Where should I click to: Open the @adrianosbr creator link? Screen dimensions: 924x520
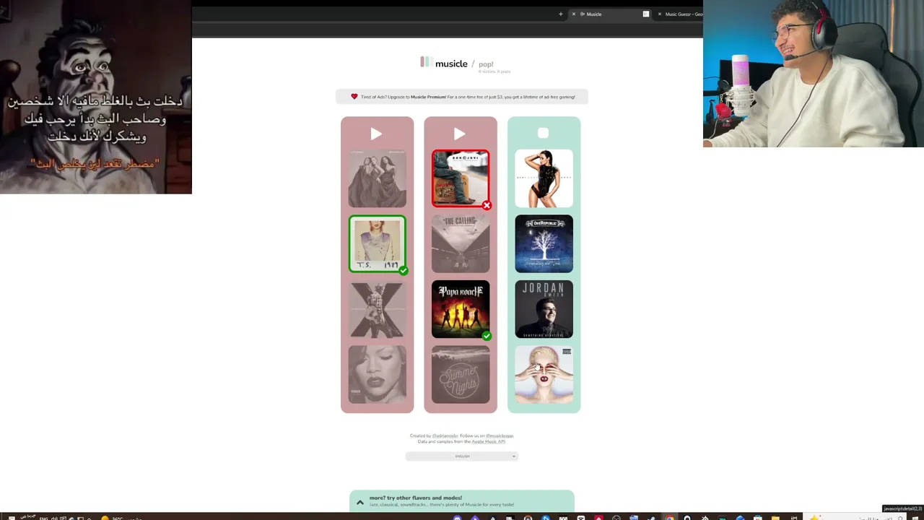coord(445,436)
